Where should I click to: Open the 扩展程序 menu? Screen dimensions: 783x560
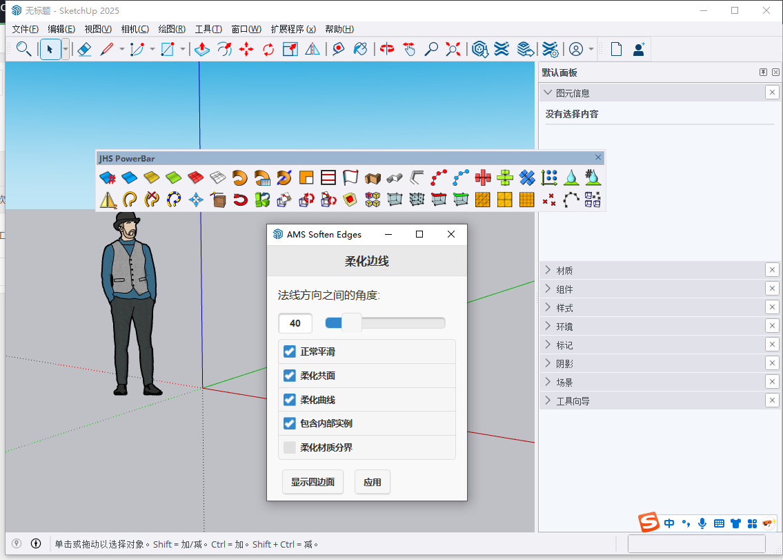click(293, 29)
